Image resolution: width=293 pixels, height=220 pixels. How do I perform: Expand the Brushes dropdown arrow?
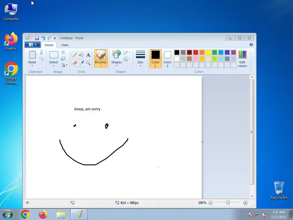101,66
